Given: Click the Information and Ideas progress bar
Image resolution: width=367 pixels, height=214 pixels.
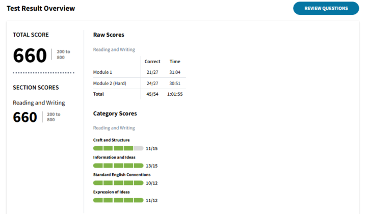Looking at the screenshot, I should 118,166.
